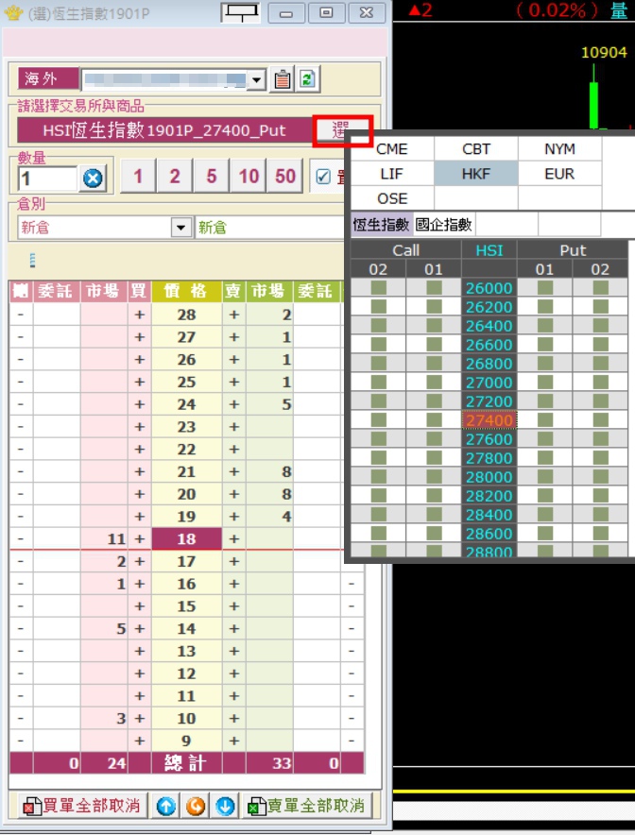
Task: Click 賣單全部取消 cancel all sells
Action: pos(307,807)
